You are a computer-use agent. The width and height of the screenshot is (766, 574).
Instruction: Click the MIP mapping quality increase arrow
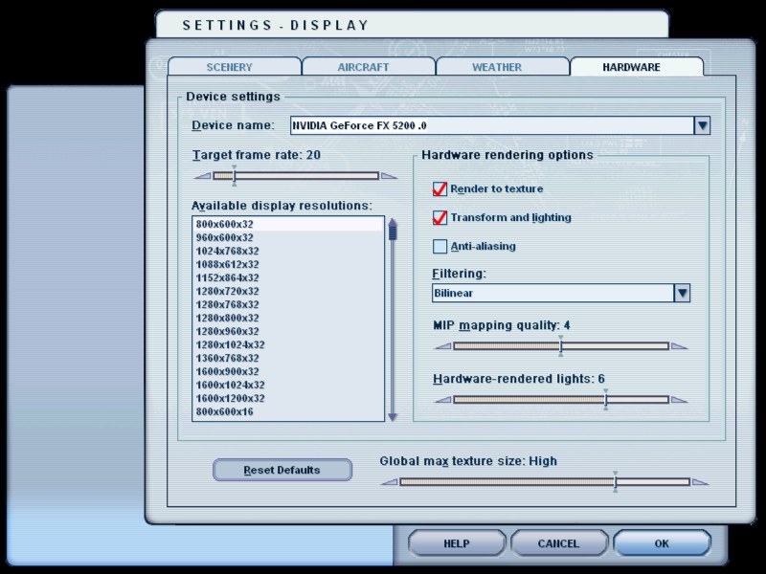679,346
